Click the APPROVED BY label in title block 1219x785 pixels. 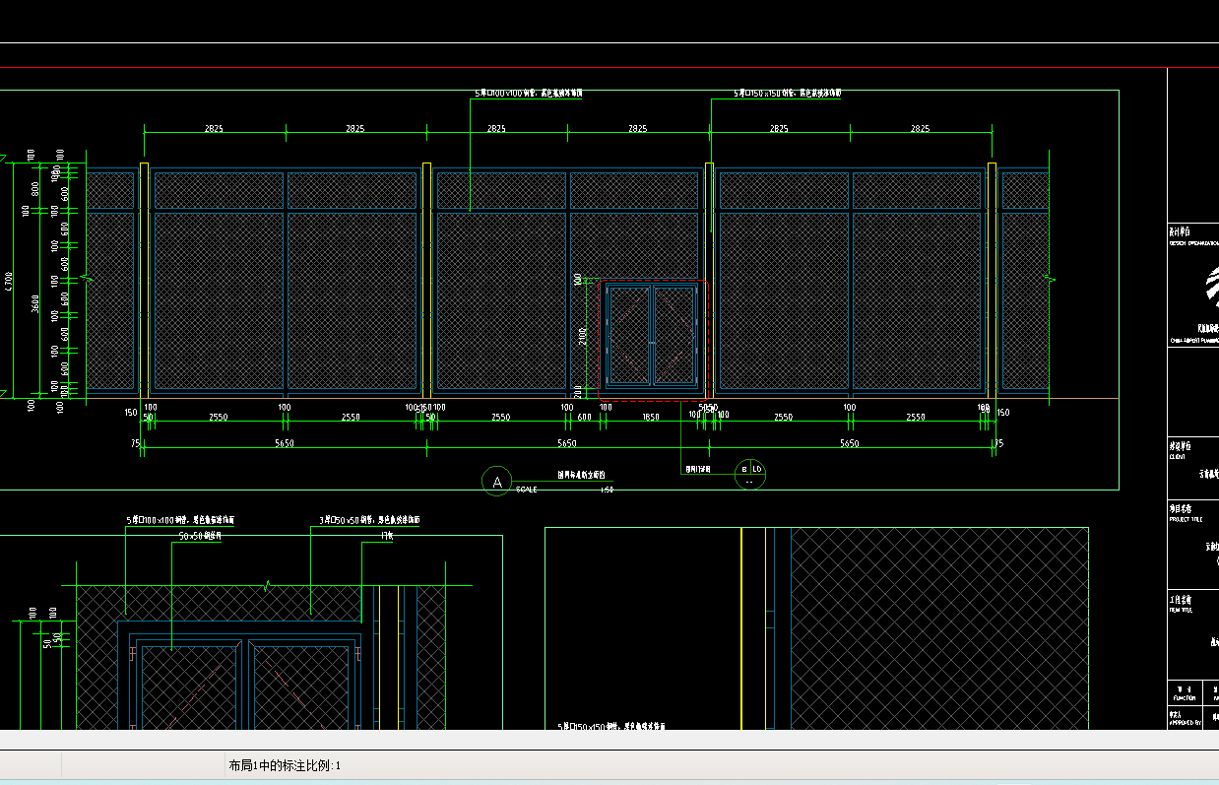pyautogui.click(x=1186, y=724)
